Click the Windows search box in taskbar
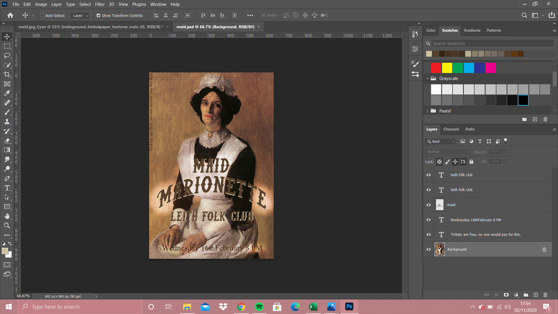 [x=81, y=306]
